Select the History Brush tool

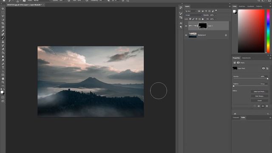[x=3, y=45]
